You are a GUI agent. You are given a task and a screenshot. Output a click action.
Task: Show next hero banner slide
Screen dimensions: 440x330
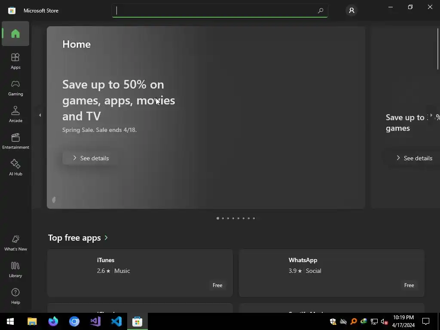(x=431, y=115)
